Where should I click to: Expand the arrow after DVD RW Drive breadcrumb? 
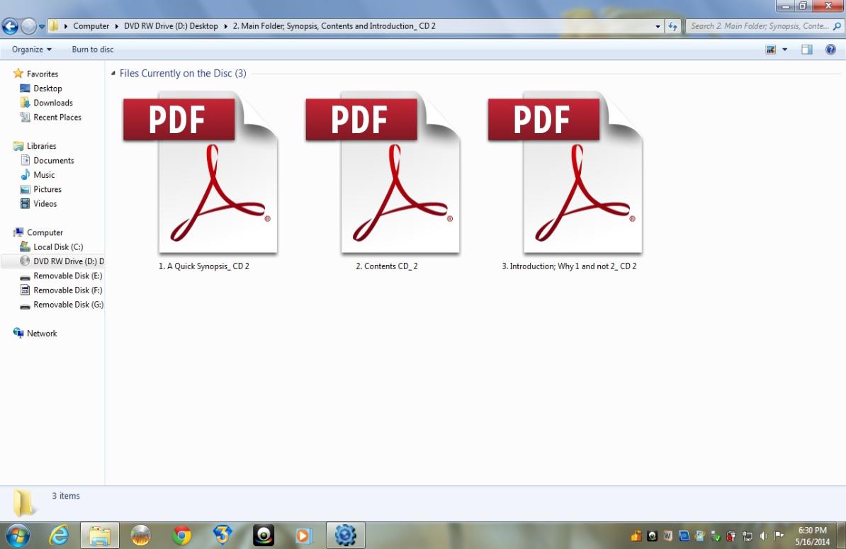225,26
